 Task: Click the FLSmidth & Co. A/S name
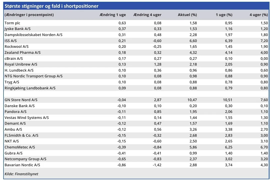[21, 135]
